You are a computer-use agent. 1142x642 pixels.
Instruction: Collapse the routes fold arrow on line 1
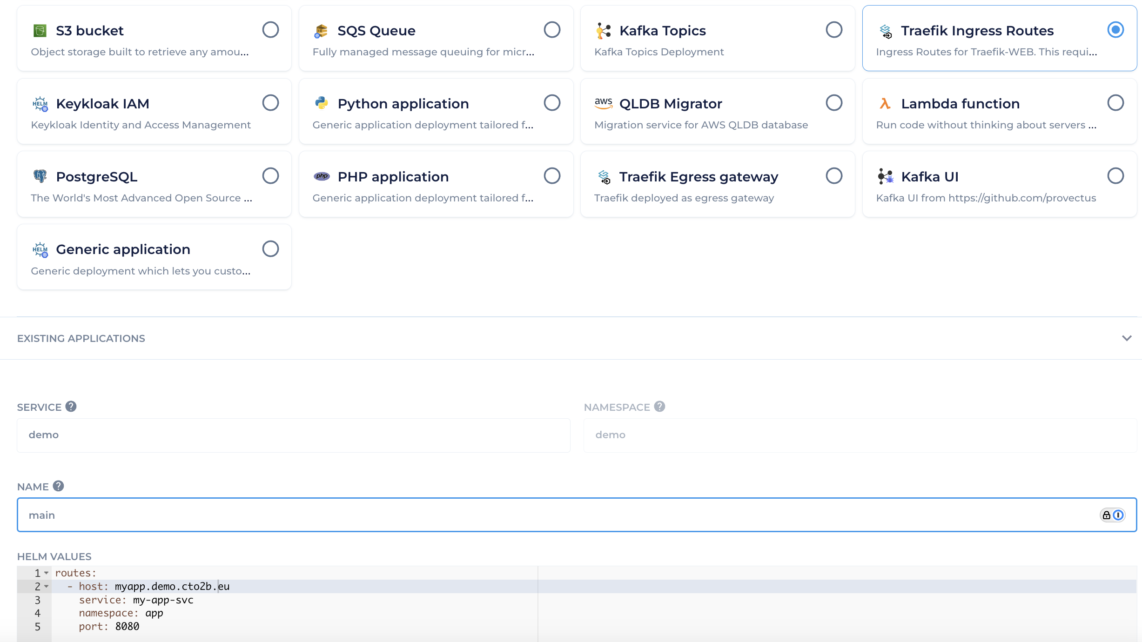[x=47, y=573]
